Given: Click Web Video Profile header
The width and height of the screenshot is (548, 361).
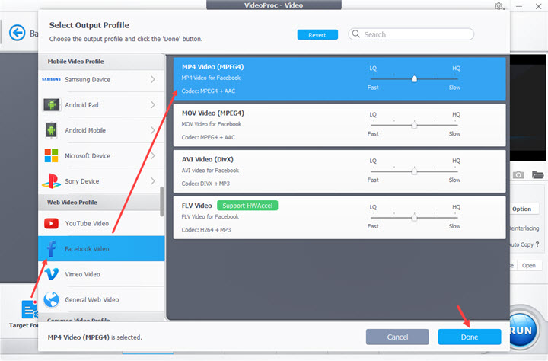Looking at the screenshot, I should [101, 202].
